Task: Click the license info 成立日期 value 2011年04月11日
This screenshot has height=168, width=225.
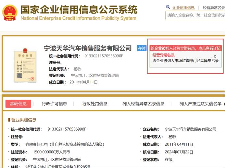Action: pos(179,144)
